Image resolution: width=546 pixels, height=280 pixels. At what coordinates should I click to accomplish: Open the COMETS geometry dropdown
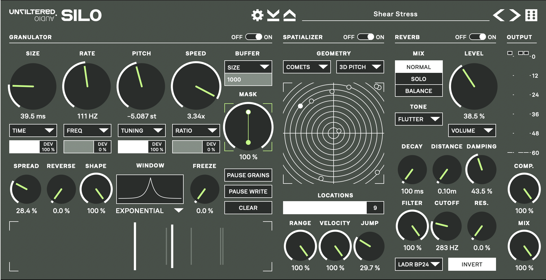[x=306, y=67]
